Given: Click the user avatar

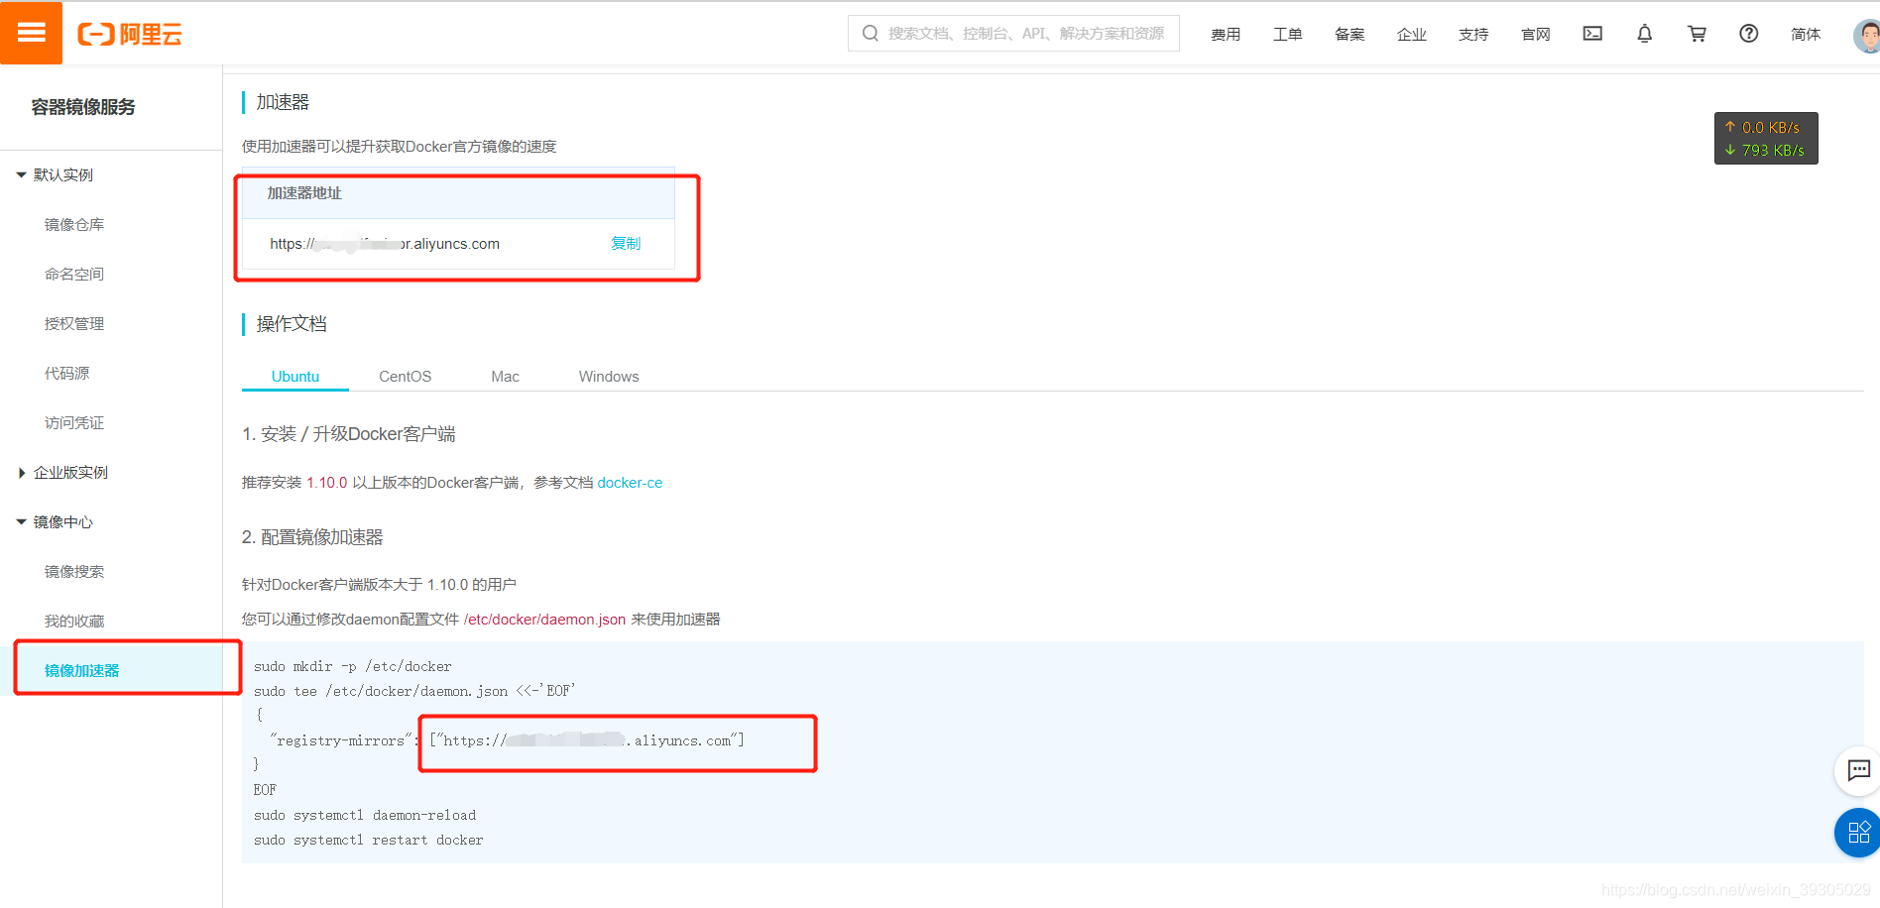Looking at the screenshot, I should 1867,36.
